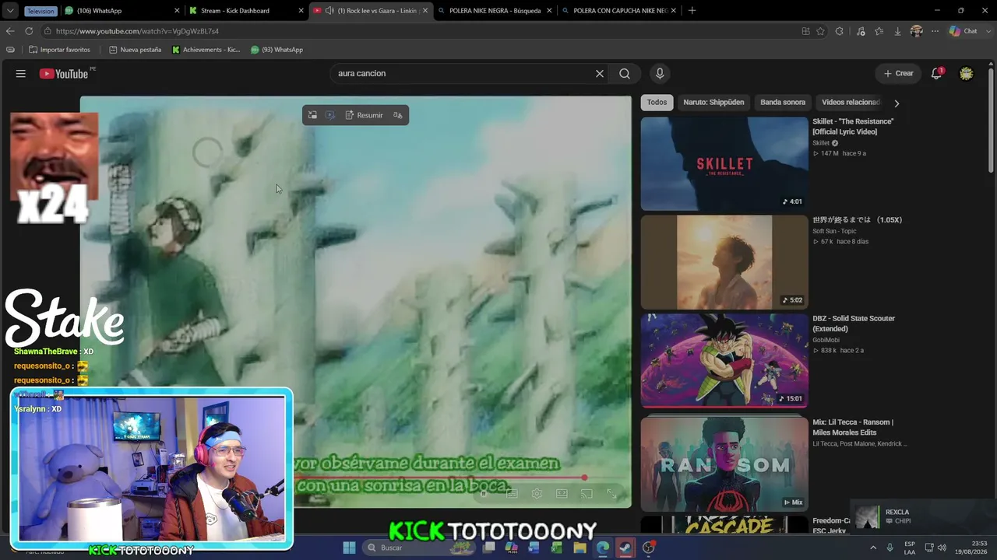Image resolution: width=997 pixels, height=560 pixels.
Task: Clear the search text with the X
Action: pyautogui.click(x=600, y=73)
